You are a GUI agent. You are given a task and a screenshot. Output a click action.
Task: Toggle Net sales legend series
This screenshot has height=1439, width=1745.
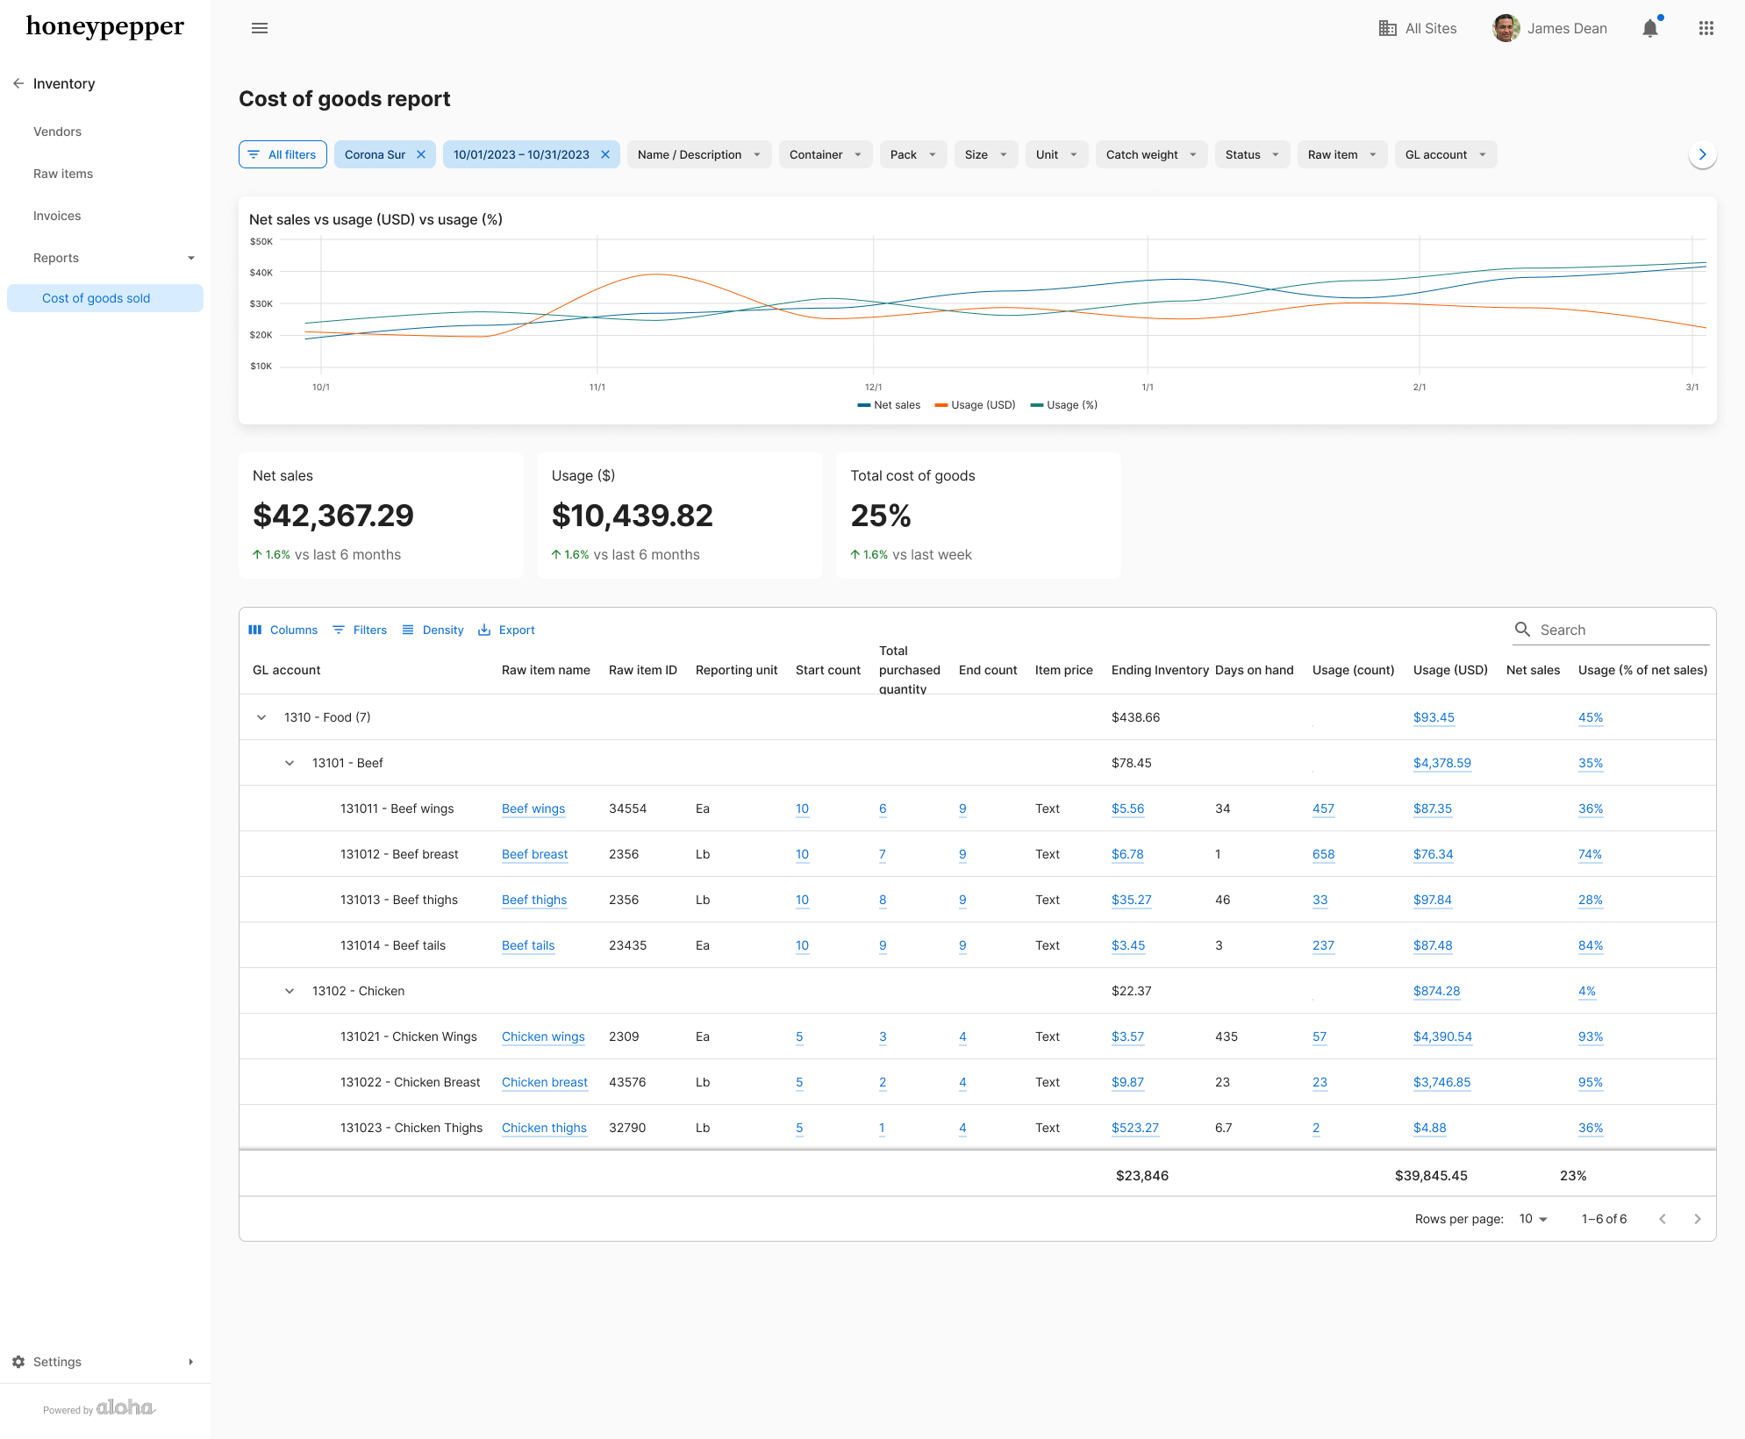[x=889, y=405]
